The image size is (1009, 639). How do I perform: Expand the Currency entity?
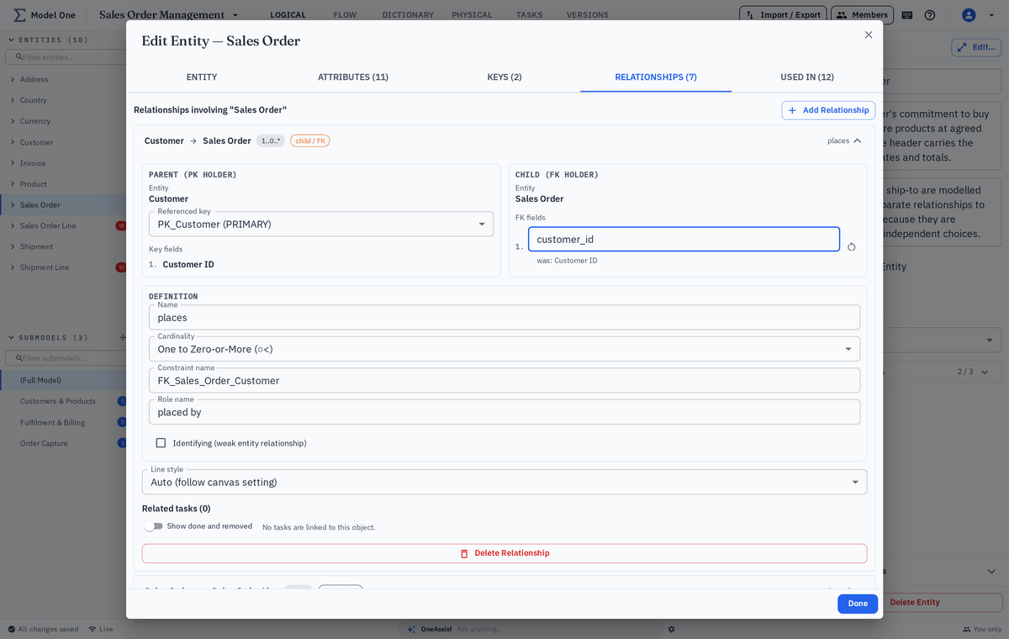[13, 121]
